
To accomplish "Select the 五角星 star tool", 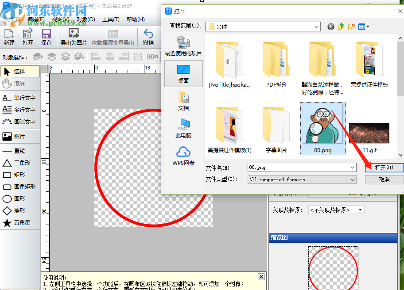I will pyautogui.click(x=20, y=223).
